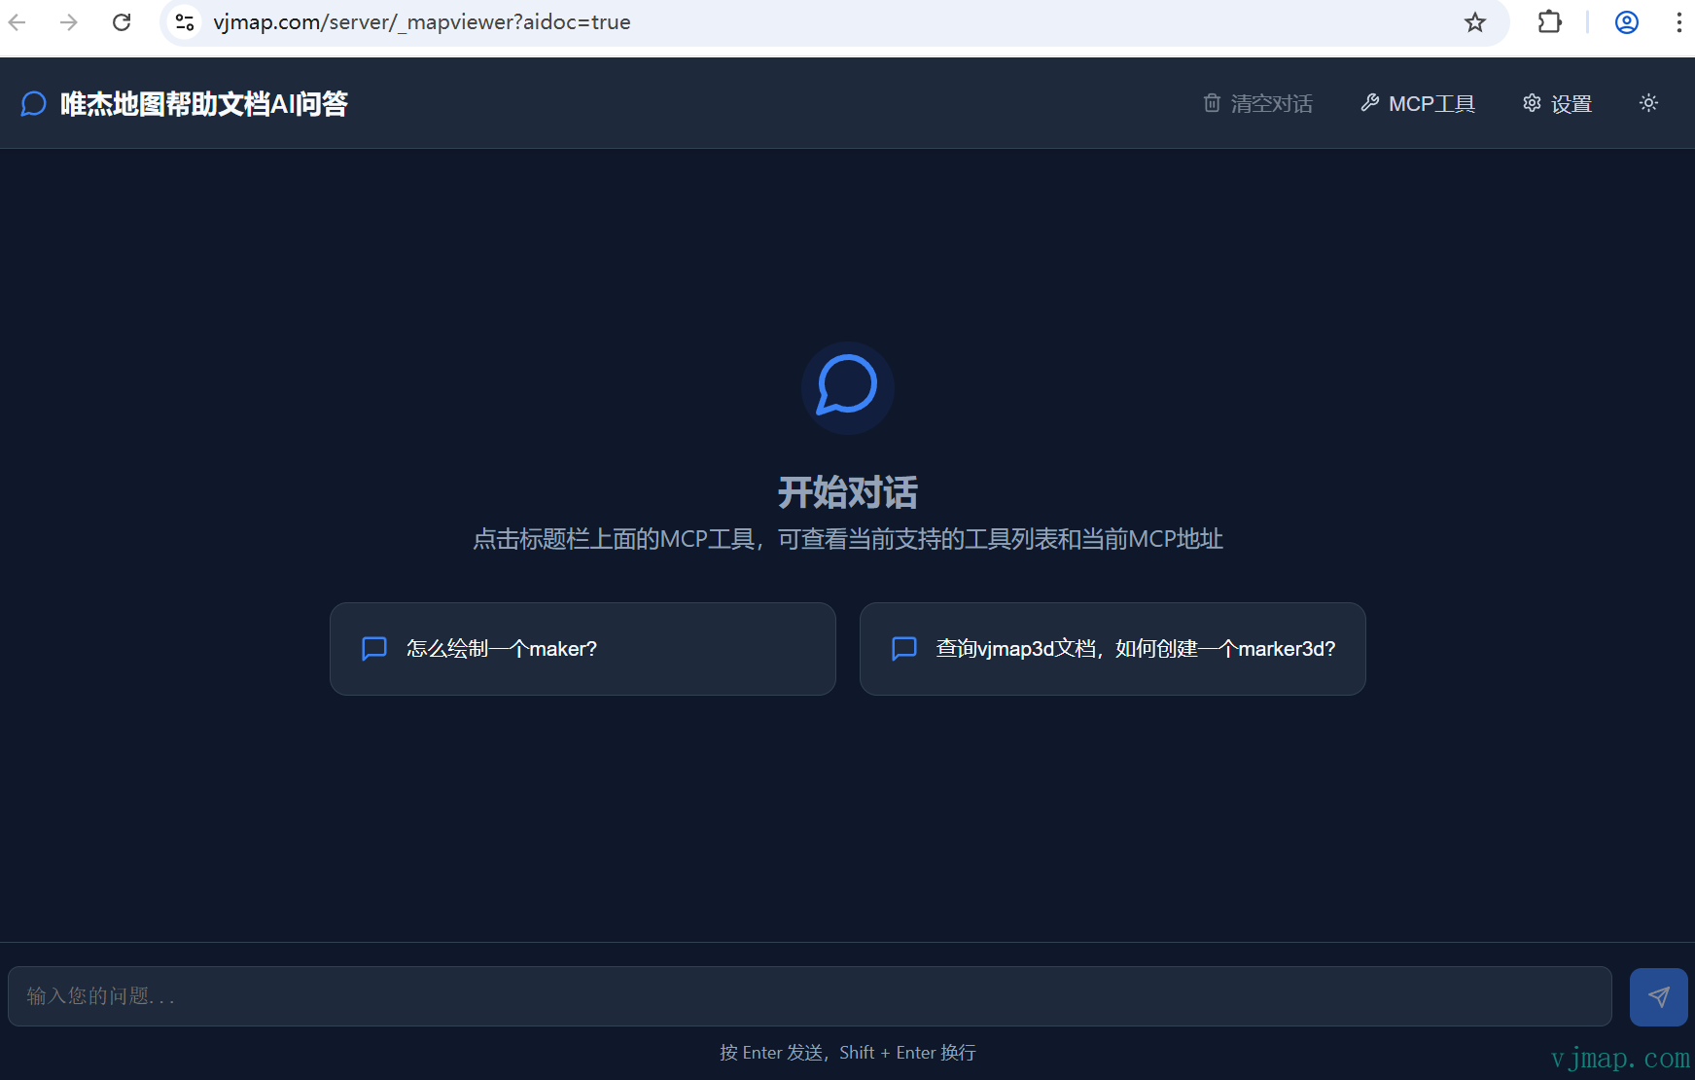Open the MCP工具 tools panel
The width and height of the screenshot is (1695, 1080).
click(x=1418, y=103)
